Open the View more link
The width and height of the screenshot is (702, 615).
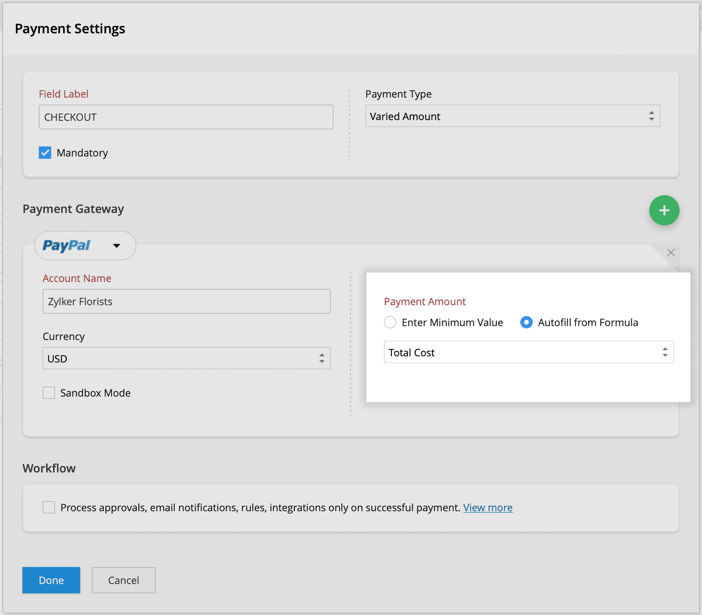click(x=487, y=508)
